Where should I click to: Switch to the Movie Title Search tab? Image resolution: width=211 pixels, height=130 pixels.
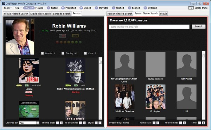[40, 14]
